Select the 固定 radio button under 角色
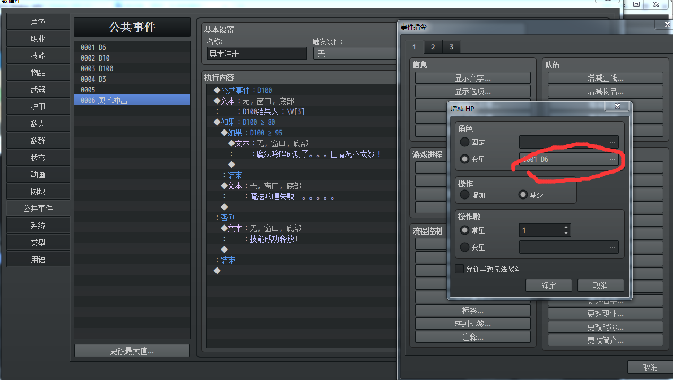 pos(465,142)
